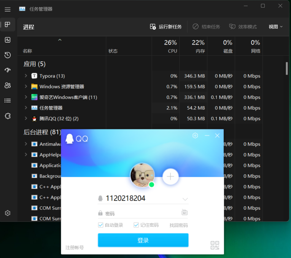Click the process list vertical scrollbar

click(287, 68)
